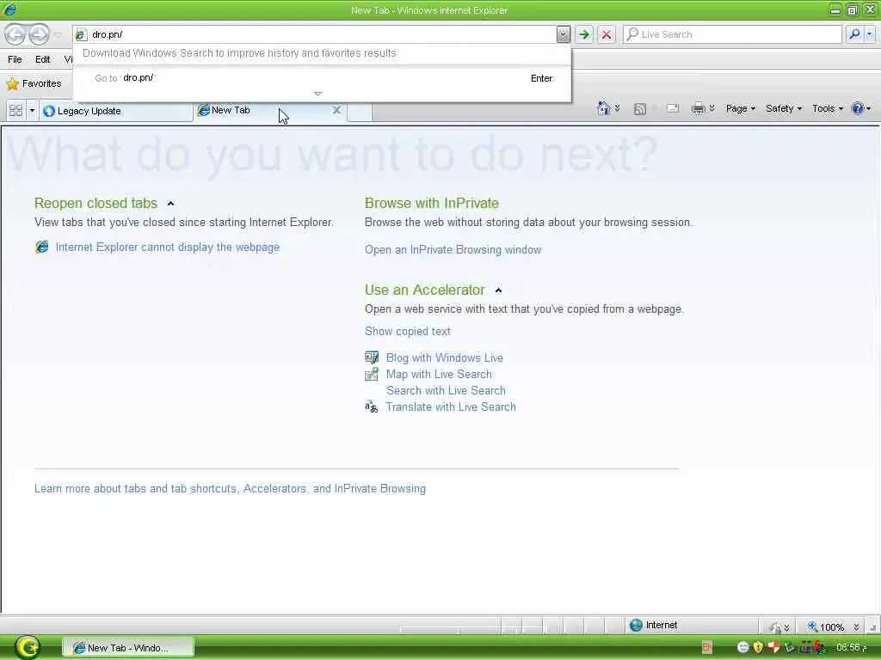Open the search provider options dropdown
Viewport: 881px width, 660px height.
point(870,34)
